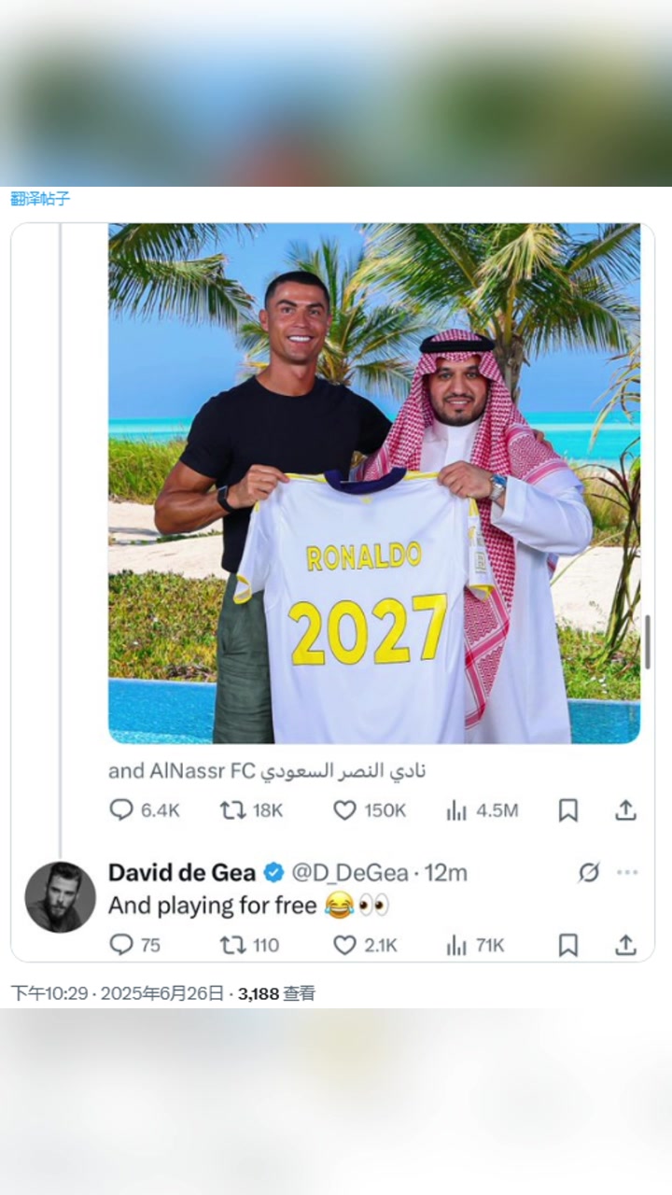The height and width of the screenshot is (1195, 672).
Task: Open David de Gea's profile picture
Action: [60, 896]
